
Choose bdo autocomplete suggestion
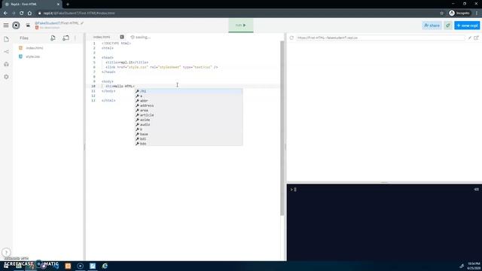[189, 144]
